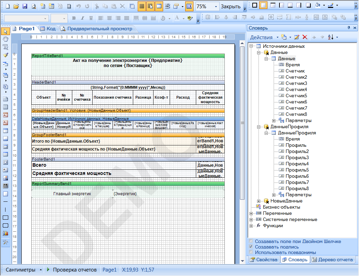Run Проверка отчетов

(x=72, y=270)
